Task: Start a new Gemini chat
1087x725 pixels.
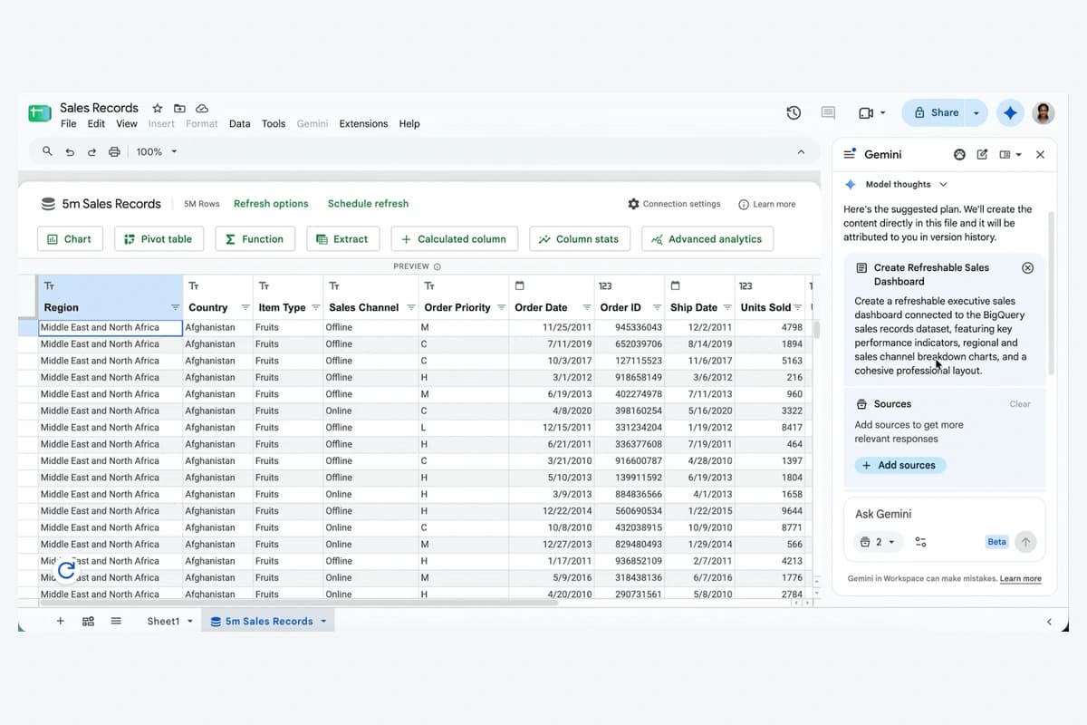Action: 983,155
